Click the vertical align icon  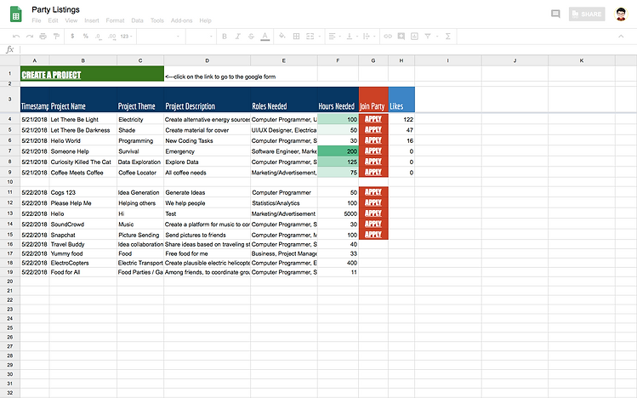click(349, 37)
